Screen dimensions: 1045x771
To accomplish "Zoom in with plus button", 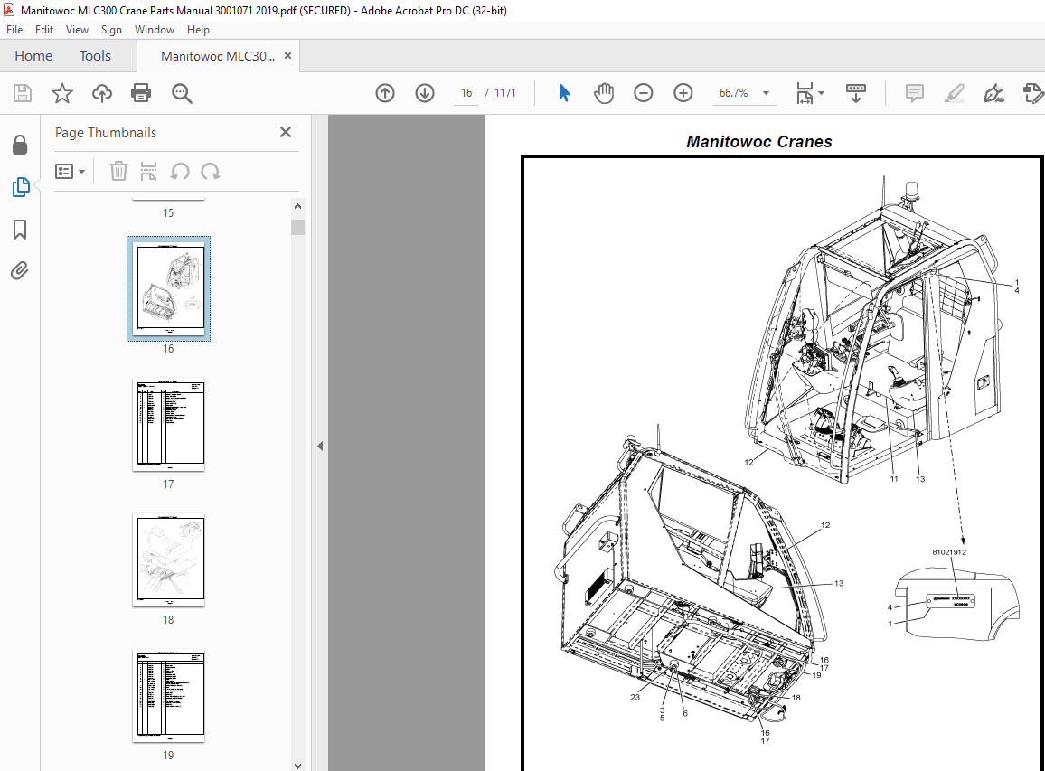I will pos(683,93).
